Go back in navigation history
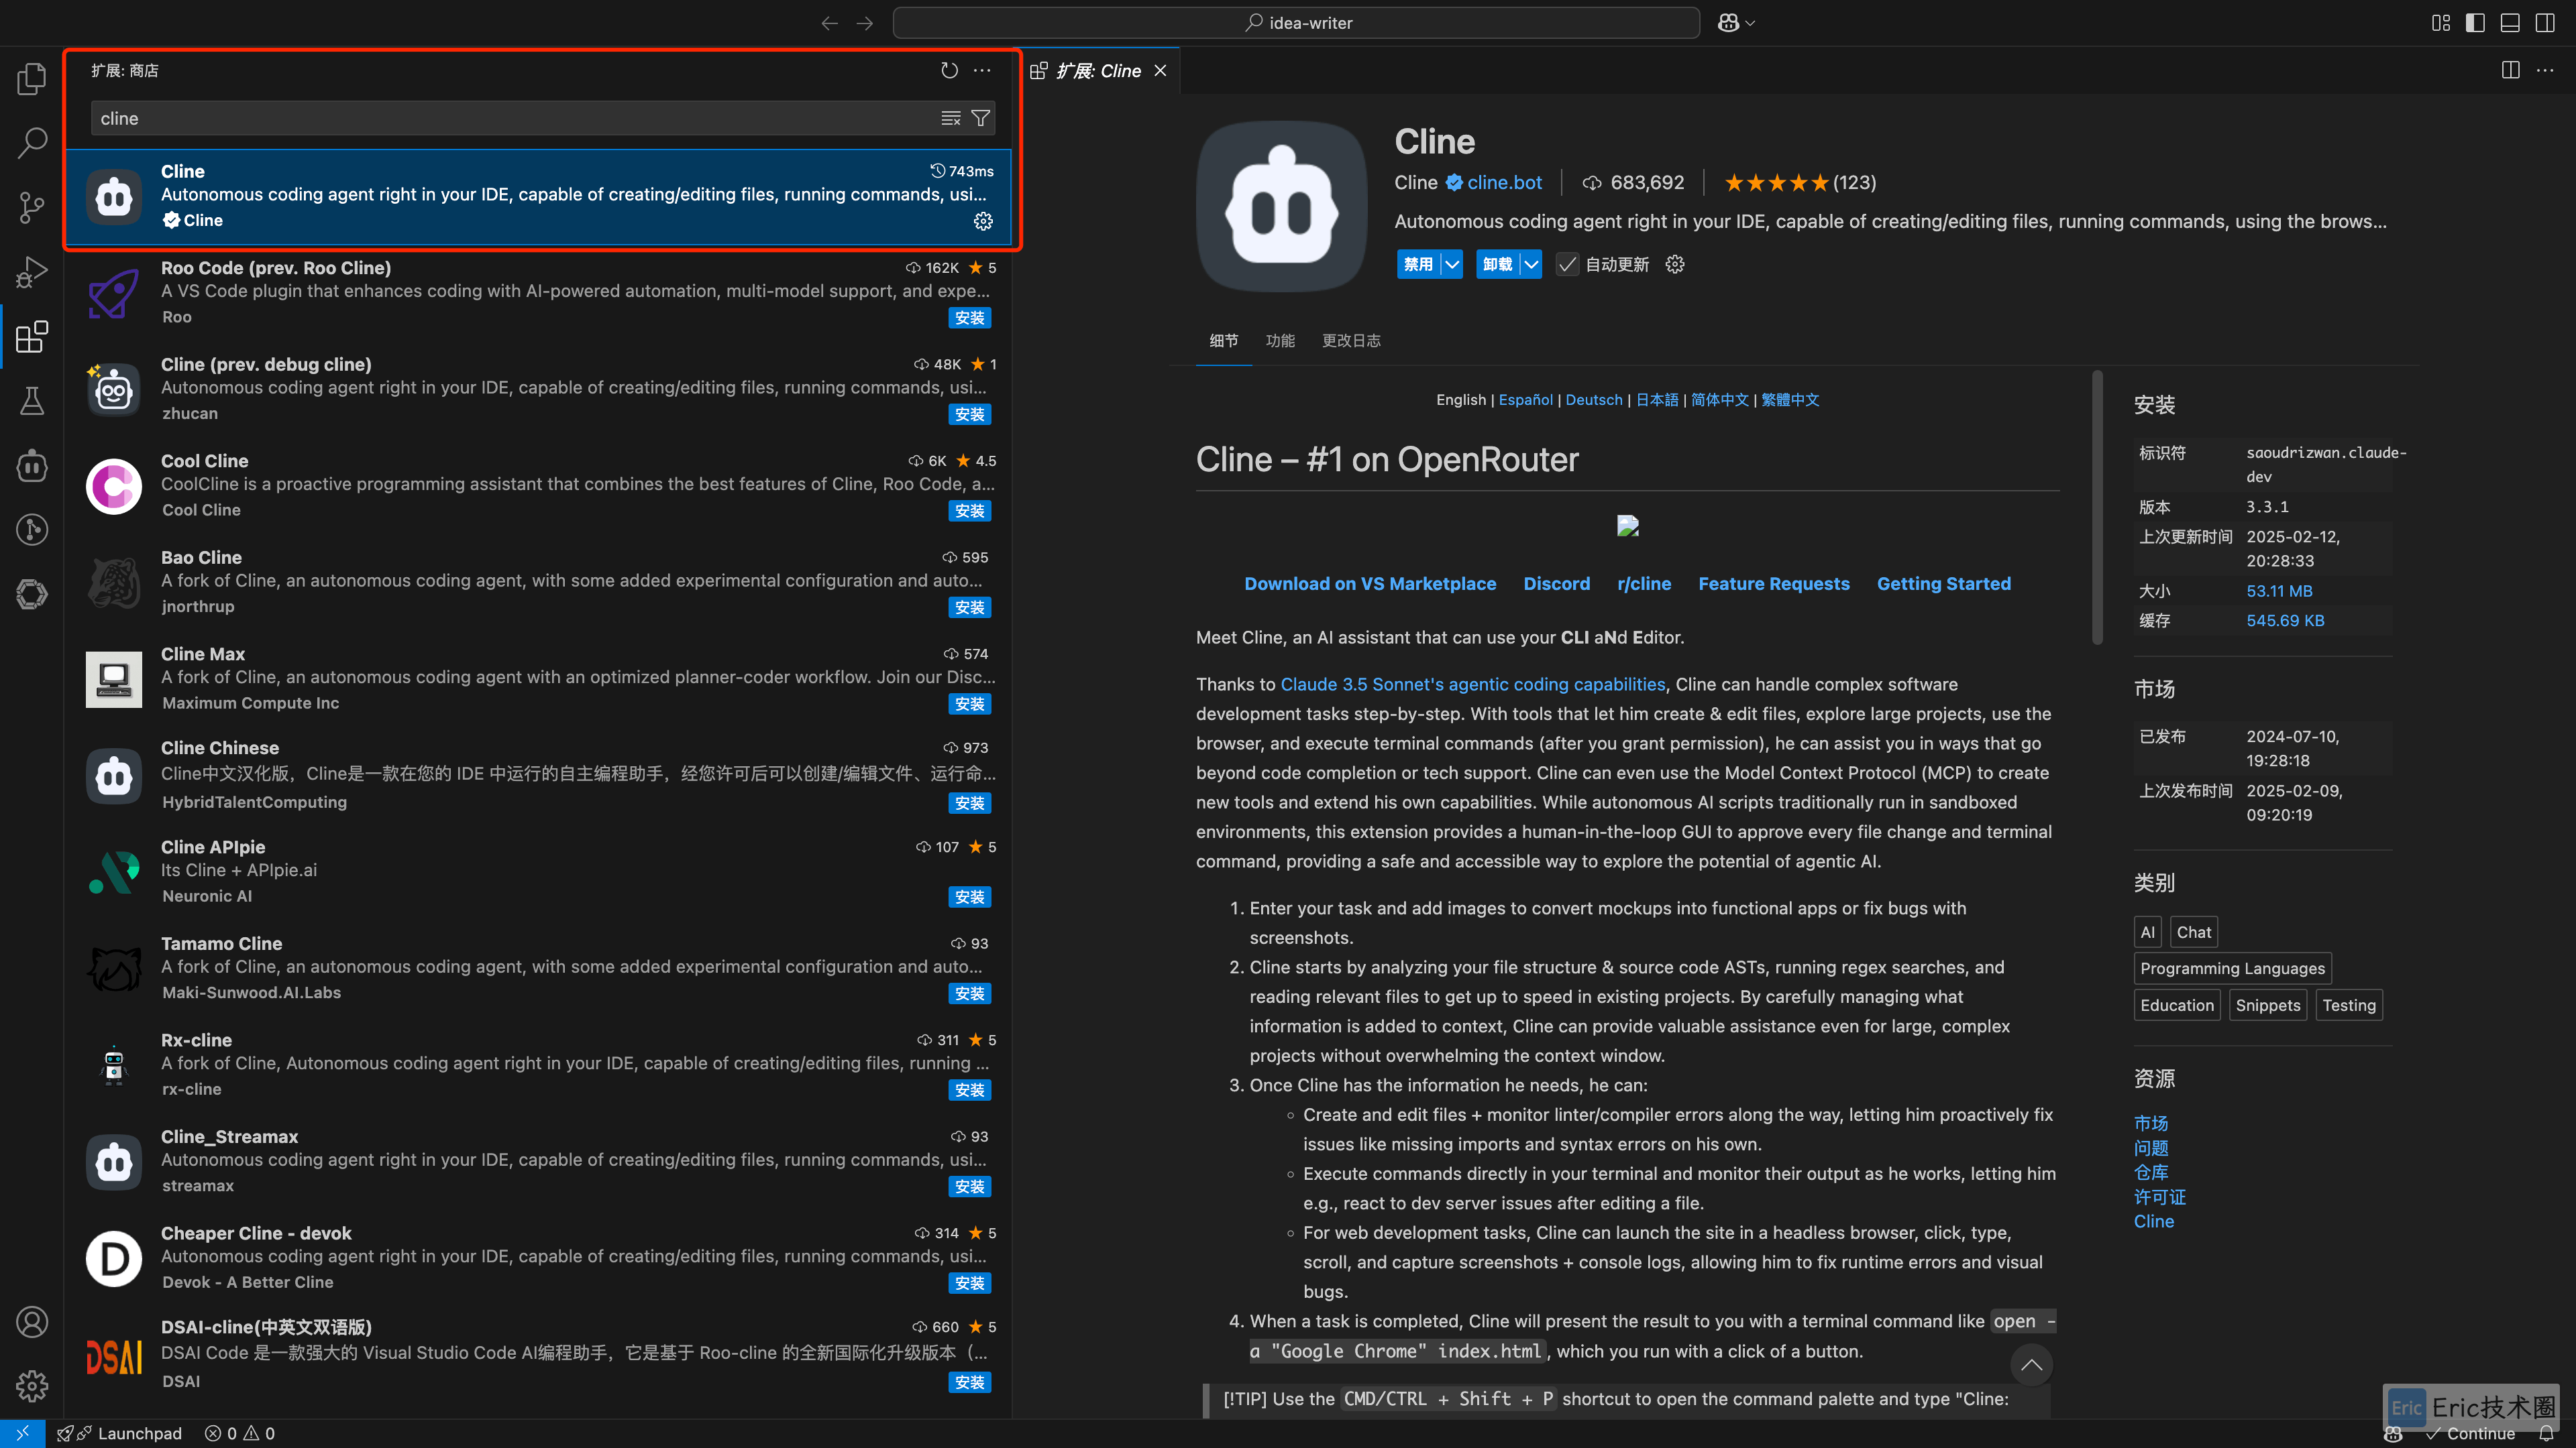Viewport: 2576px width, 1448px height. 829,23
